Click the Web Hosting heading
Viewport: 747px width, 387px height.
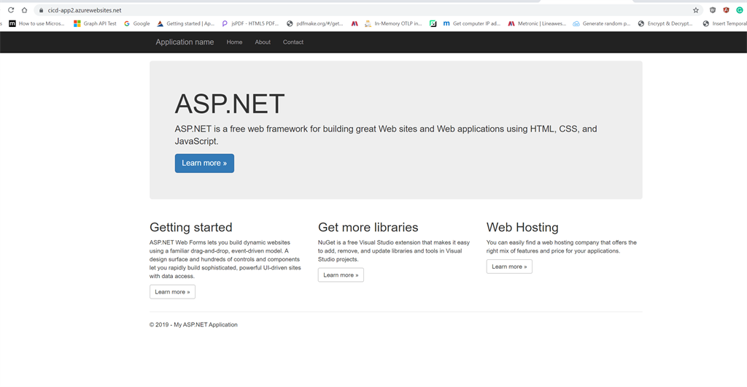click(522, 227)
